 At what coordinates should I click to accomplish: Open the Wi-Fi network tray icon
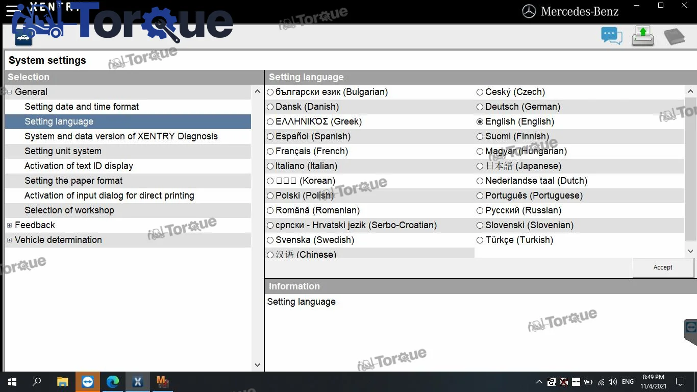(601, 382)
